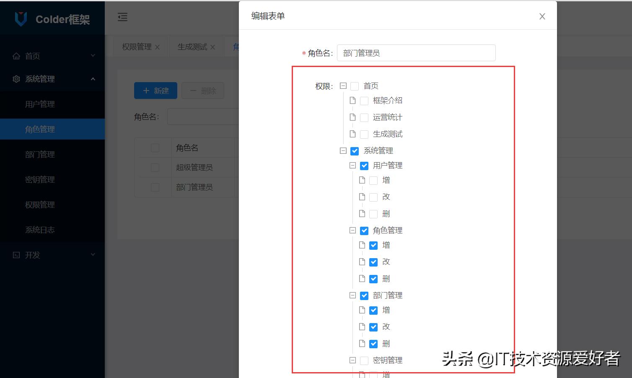Click the page icon beside 运营统计

(352, 117)
